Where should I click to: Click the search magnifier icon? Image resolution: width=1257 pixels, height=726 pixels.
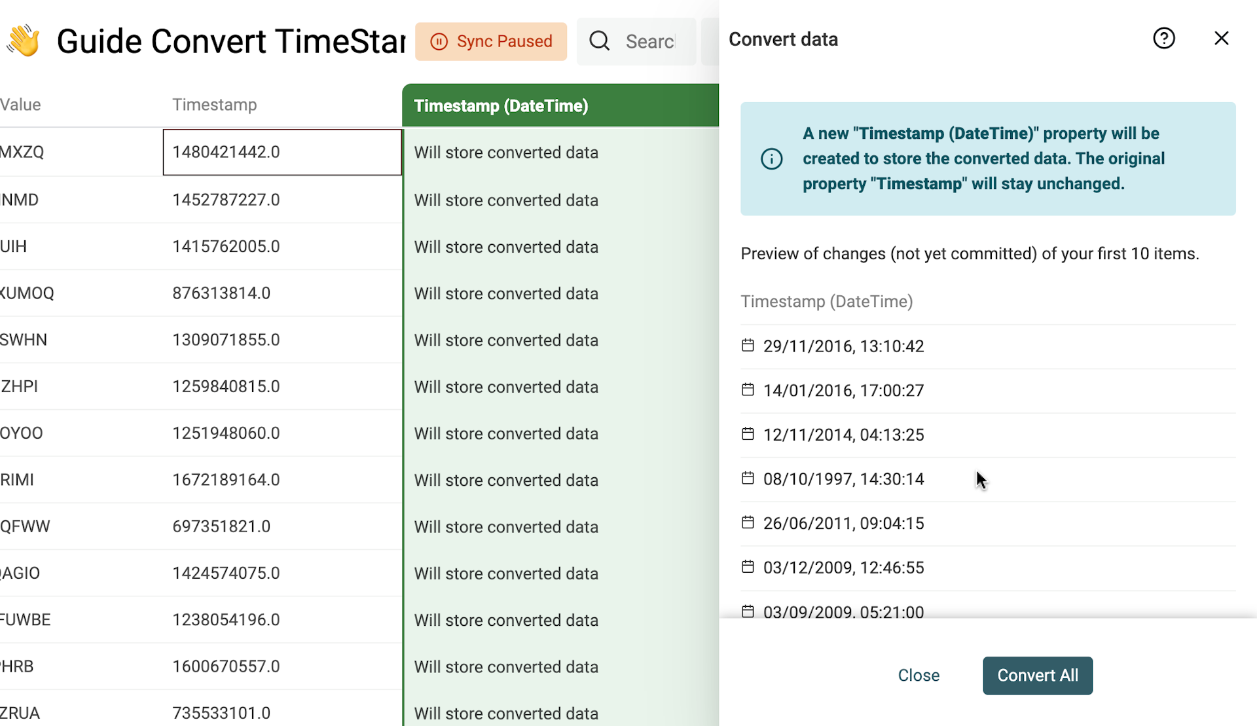point(599,41)
